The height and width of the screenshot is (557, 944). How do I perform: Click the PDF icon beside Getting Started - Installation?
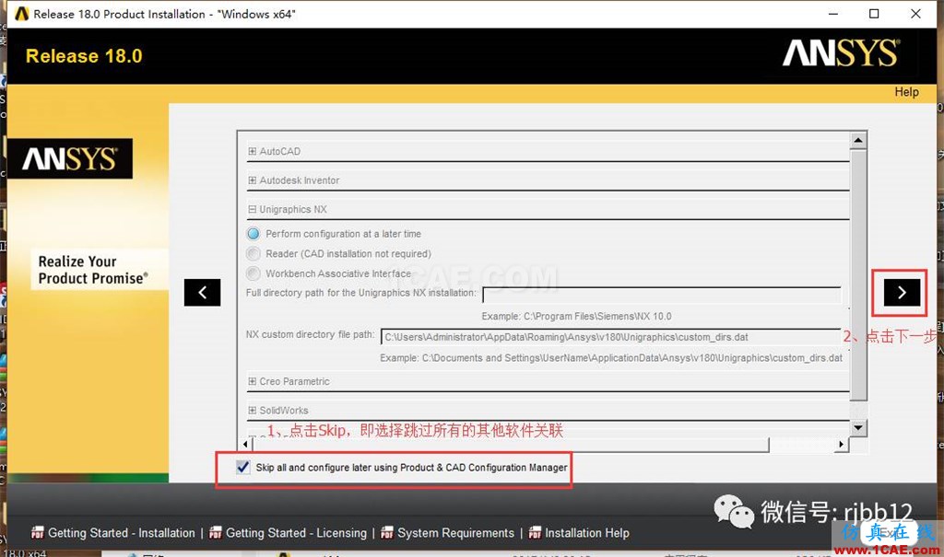(x=37, y=532)
